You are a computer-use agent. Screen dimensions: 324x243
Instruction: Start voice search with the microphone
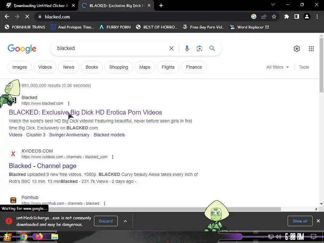(x=187, y=48)
